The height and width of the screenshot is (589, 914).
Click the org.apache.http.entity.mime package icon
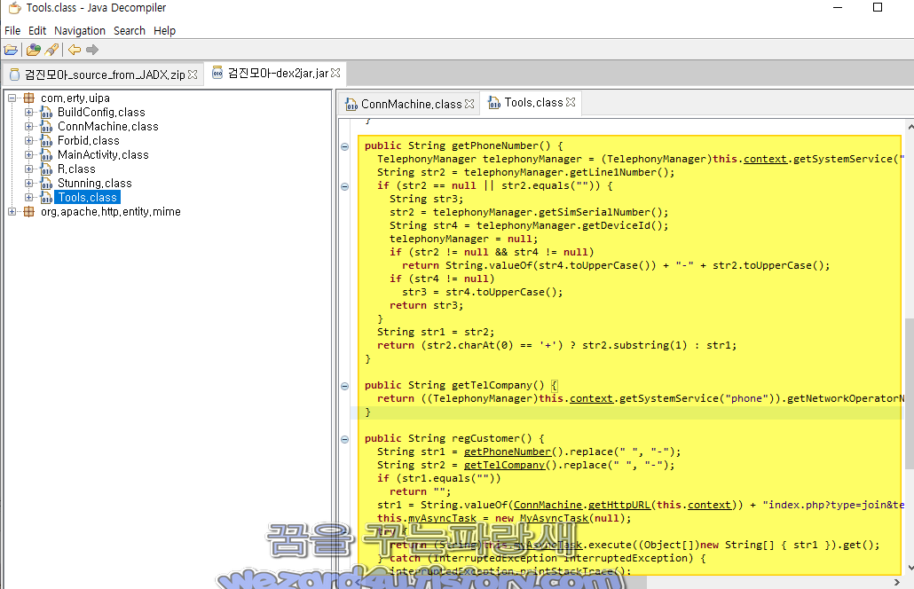28,211
